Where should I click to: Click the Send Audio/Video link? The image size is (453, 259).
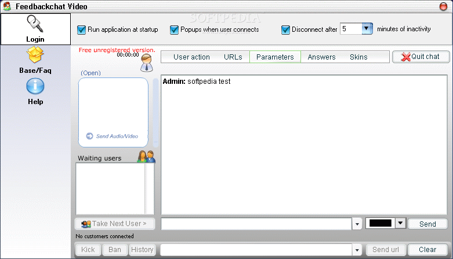[x=117, y=136]
